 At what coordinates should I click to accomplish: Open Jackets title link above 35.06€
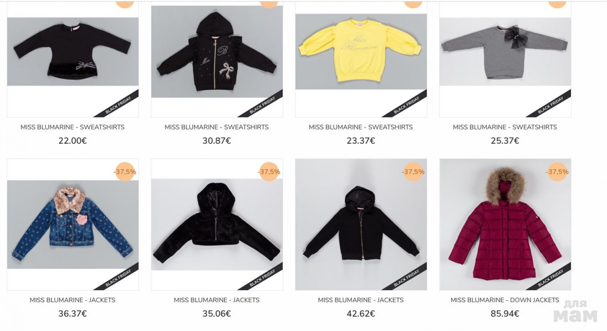coord(217,300)
